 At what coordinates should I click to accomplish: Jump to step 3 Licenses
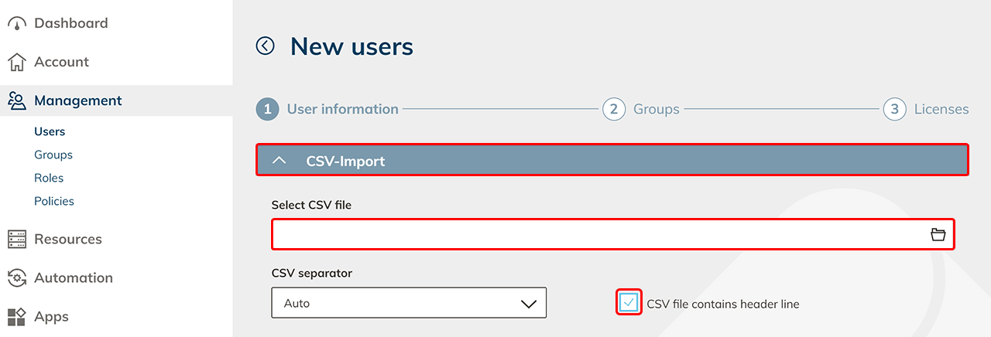(927, 109)
